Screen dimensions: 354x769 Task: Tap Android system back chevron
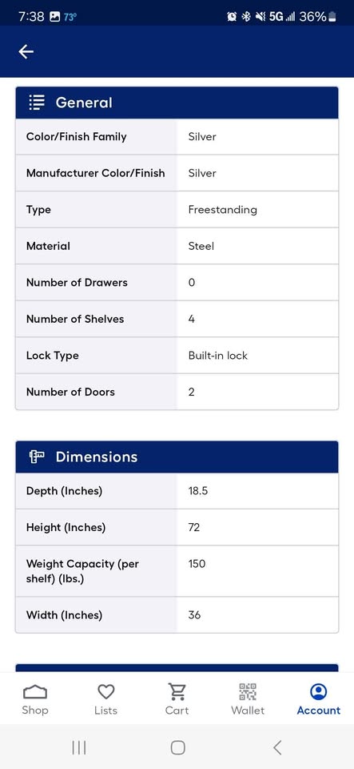tap(277, 747)
